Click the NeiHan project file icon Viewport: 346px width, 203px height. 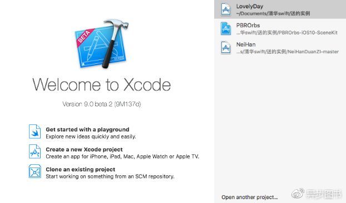tap(226, 48)
